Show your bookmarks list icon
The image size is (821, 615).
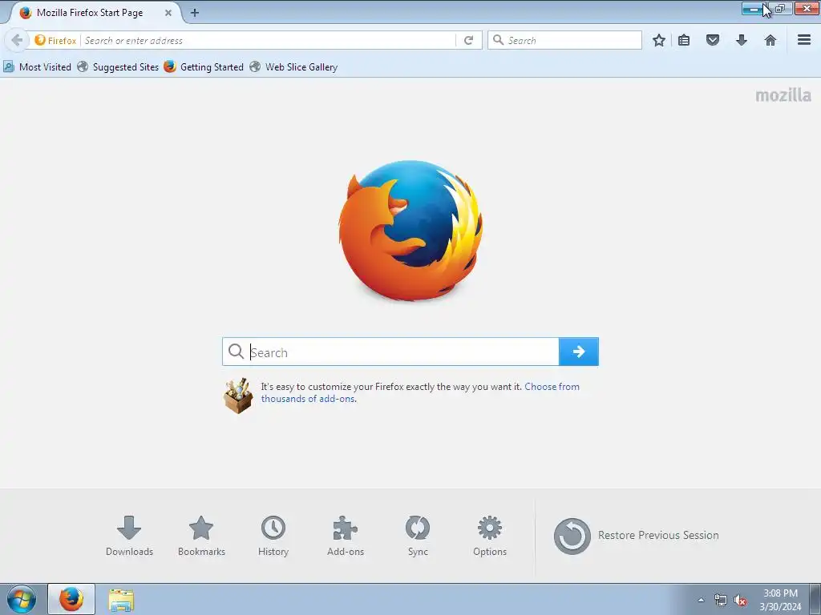tap(684, 40)
